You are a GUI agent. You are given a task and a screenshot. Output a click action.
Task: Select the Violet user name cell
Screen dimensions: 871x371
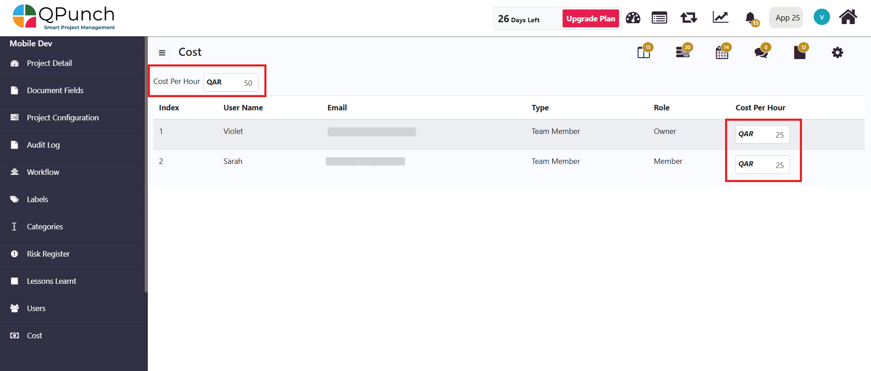[233, 131]
